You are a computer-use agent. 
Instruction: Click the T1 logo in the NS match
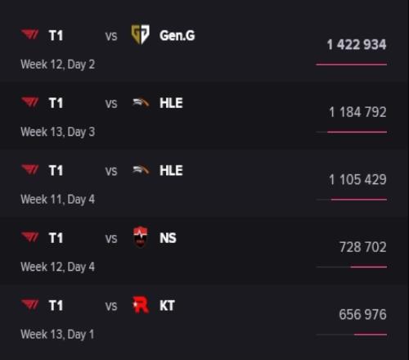30,237
